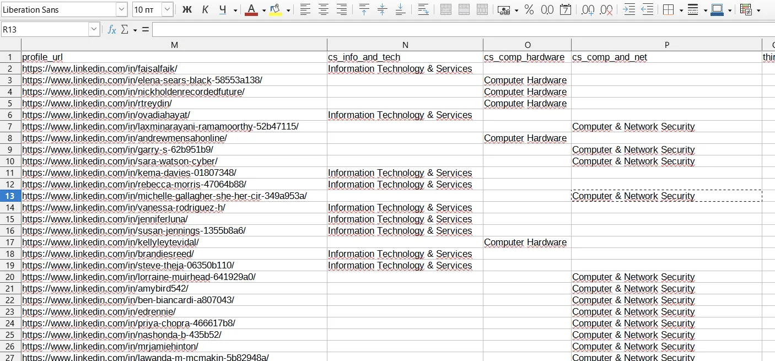Click the Liberation Sans font name field

[58, 9]
